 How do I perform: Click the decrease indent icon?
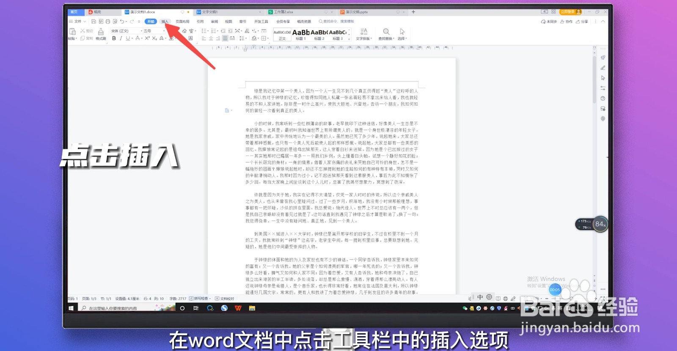pyautogui.click(x=223, y=31)
